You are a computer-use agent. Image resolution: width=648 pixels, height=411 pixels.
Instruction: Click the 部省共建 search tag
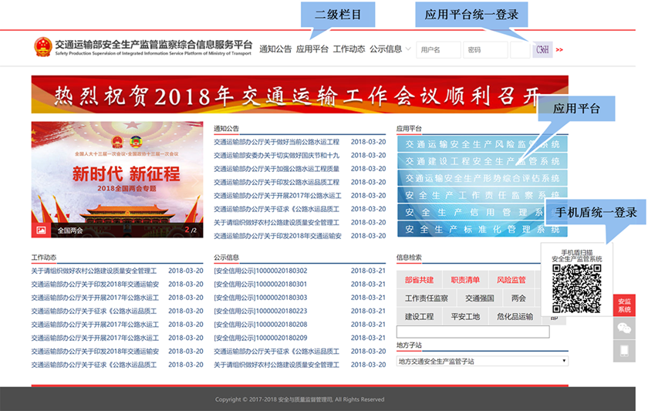tap(419, 280)
